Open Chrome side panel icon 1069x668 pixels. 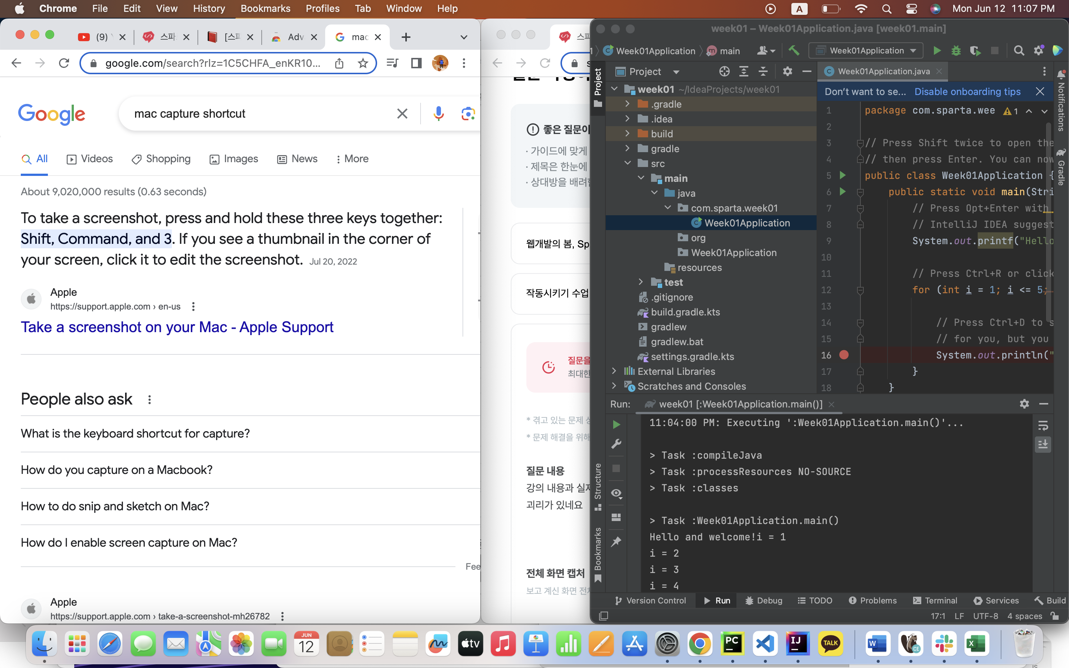[x=416, y=63]
